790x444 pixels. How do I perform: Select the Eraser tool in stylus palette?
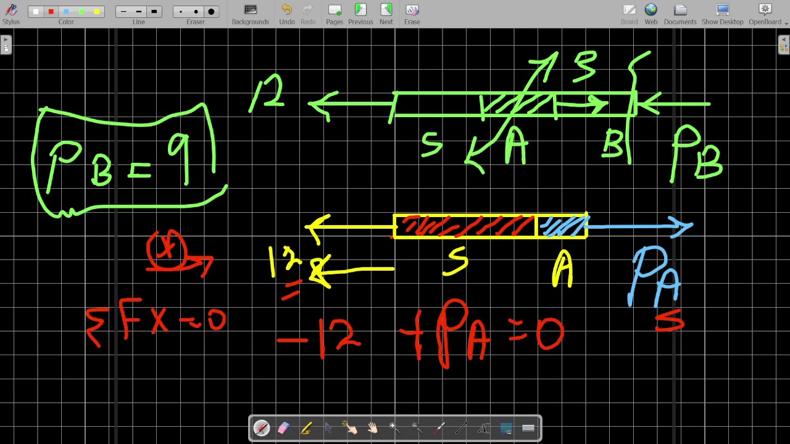coord(284,428)
